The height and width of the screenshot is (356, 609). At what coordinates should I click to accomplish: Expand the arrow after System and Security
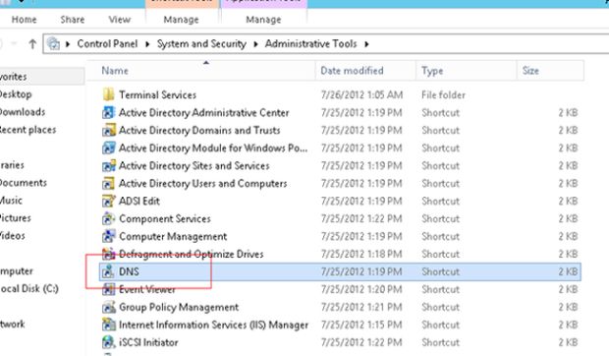coord(255,44)
